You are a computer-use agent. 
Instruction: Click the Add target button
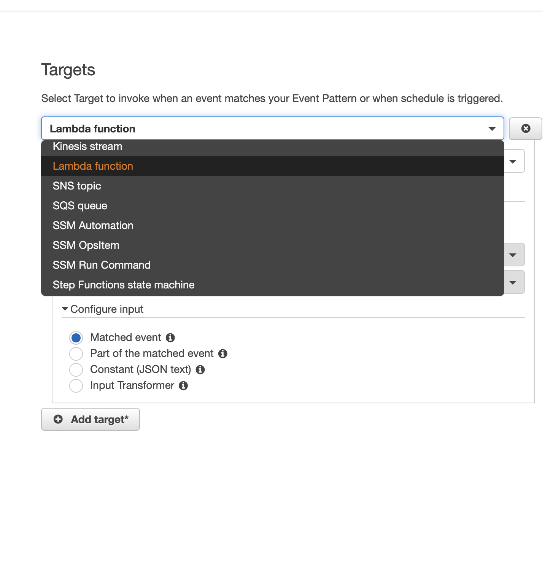pos(91,419)
